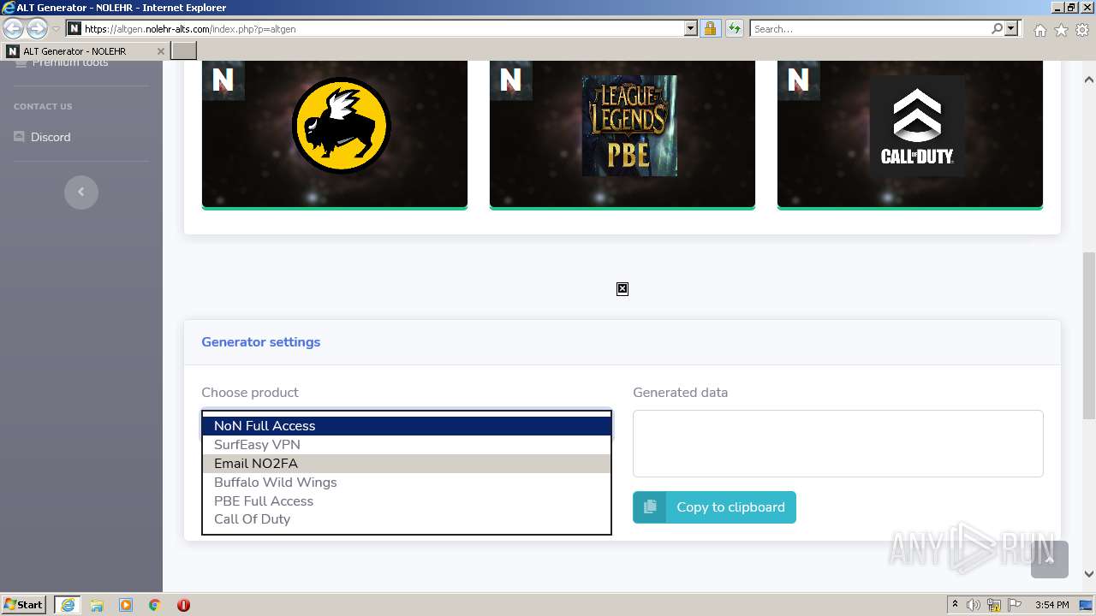The image size is (1096, 616).
Task: Open the Home icon in IE toolbar
Action: point(1039,30)
